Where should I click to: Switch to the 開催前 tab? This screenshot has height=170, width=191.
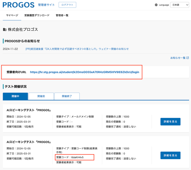[41, 96]
